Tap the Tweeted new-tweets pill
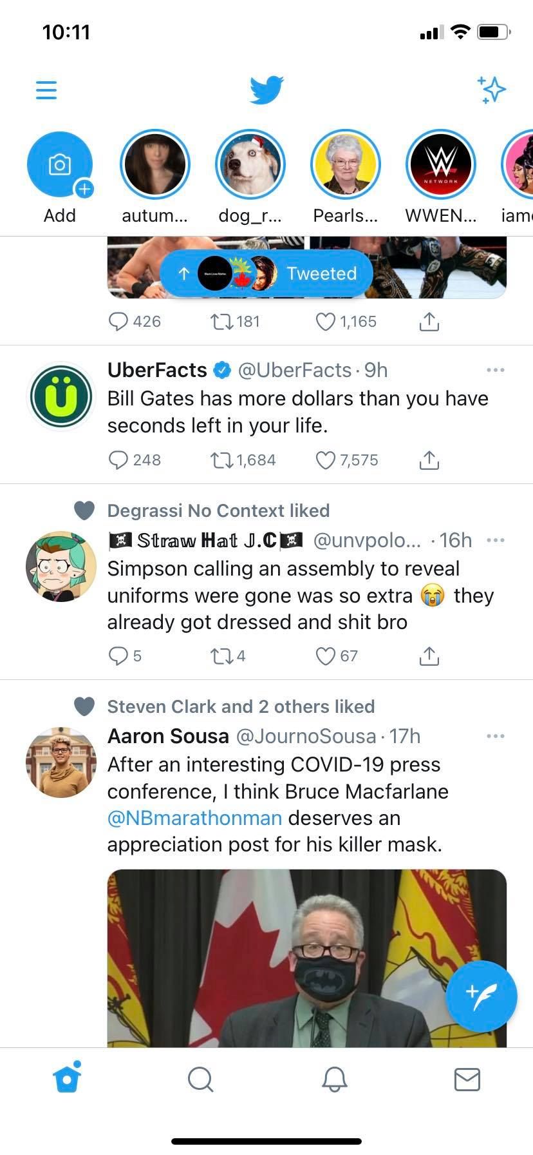Viewport: 533px width, 1155px height. tap(266, 274)
